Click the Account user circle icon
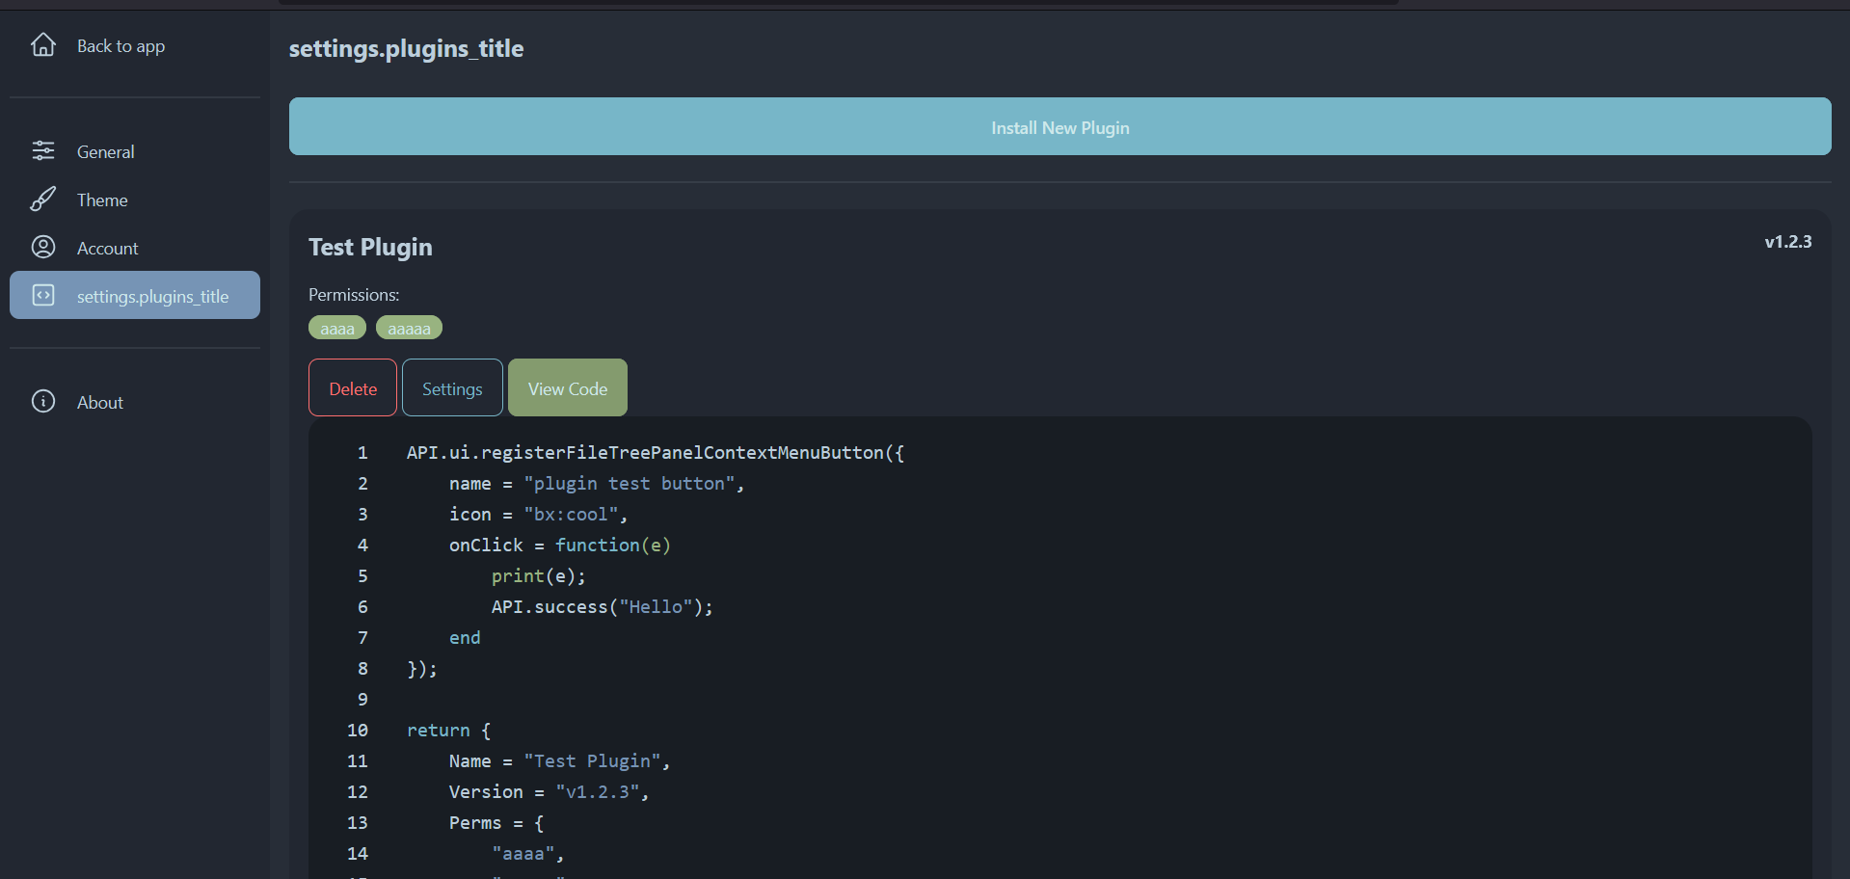1850x879 pixels. coord(43,247)
